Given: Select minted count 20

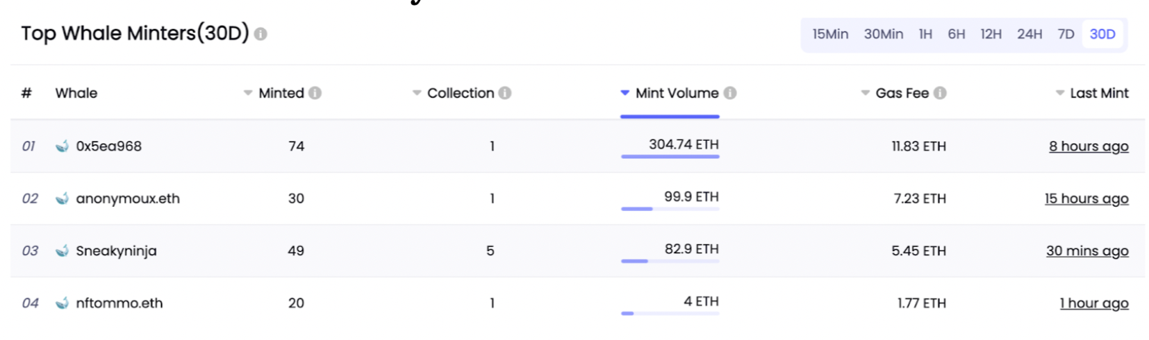Looking at the screenshot, I should coord(297,303).
